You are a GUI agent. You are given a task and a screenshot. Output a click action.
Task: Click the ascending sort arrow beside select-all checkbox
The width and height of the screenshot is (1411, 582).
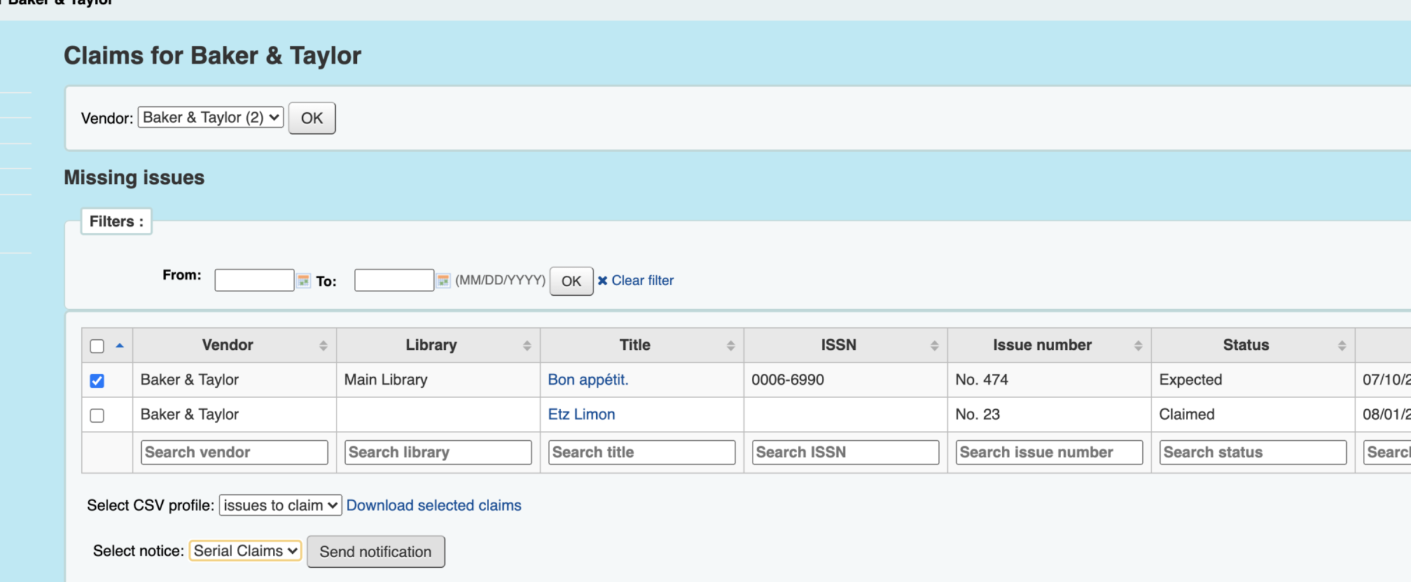click(120, 346)
